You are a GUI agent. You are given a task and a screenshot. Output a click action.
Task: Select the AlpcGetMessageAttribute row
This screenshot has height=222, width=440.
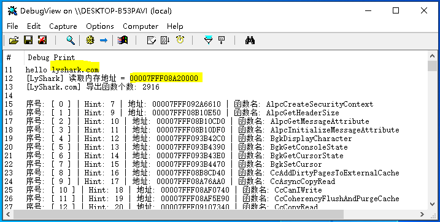coord(215,121)
